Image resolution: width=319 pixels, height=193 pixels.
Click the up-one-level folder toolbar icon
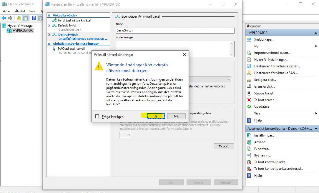pyautogui.click(x=19, y=18)
